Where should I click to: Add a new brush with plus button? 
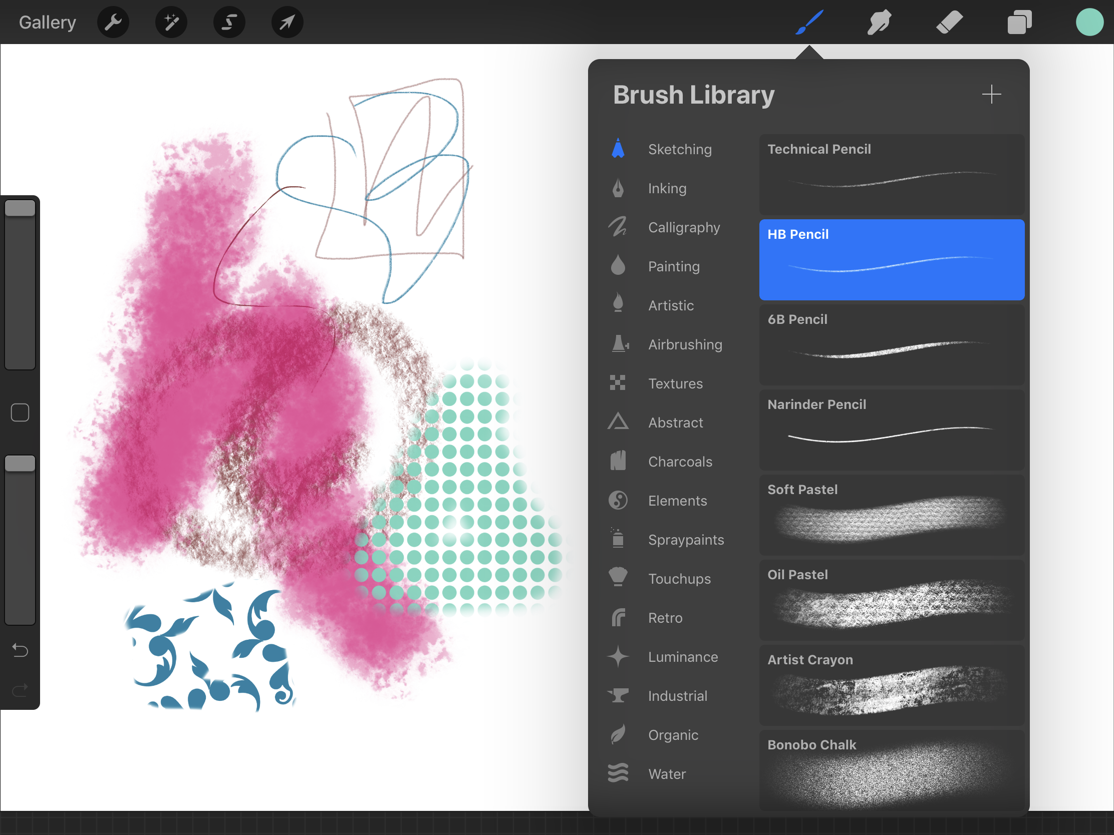click(991, 95)
